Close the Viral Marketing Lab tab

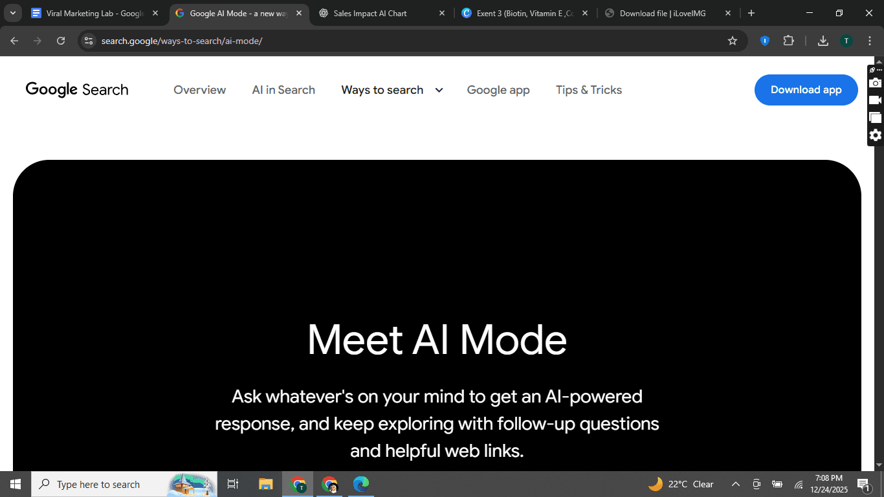click(155, 13)
